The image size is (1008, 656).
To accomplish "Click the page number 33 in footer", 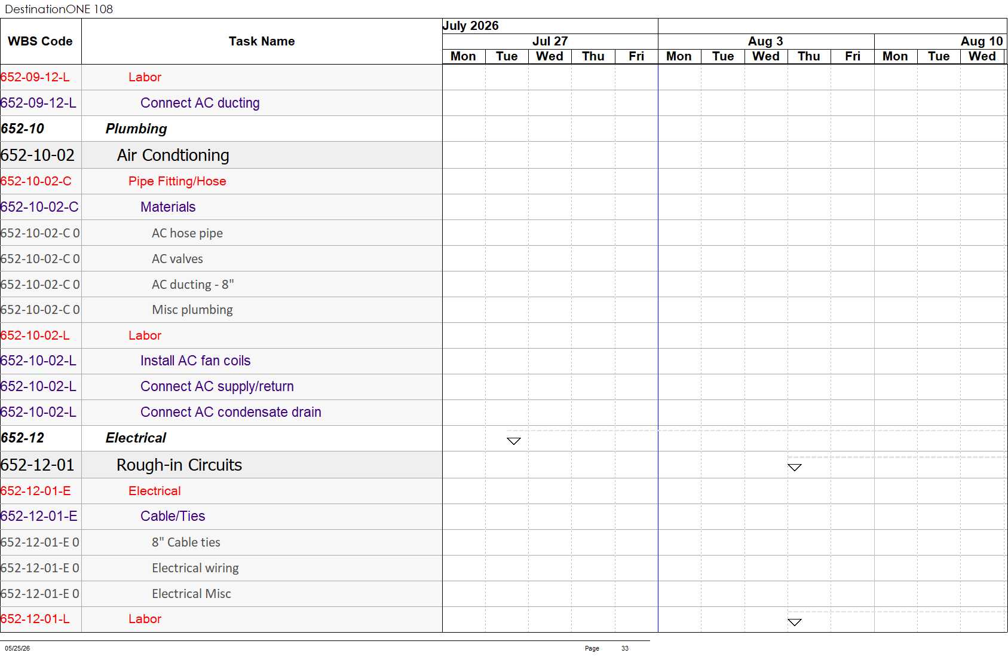I will (625, 648).
